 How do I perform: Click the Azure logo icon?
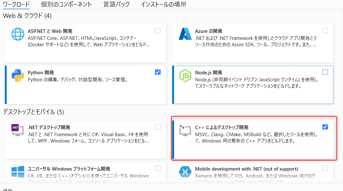point(185,34)
